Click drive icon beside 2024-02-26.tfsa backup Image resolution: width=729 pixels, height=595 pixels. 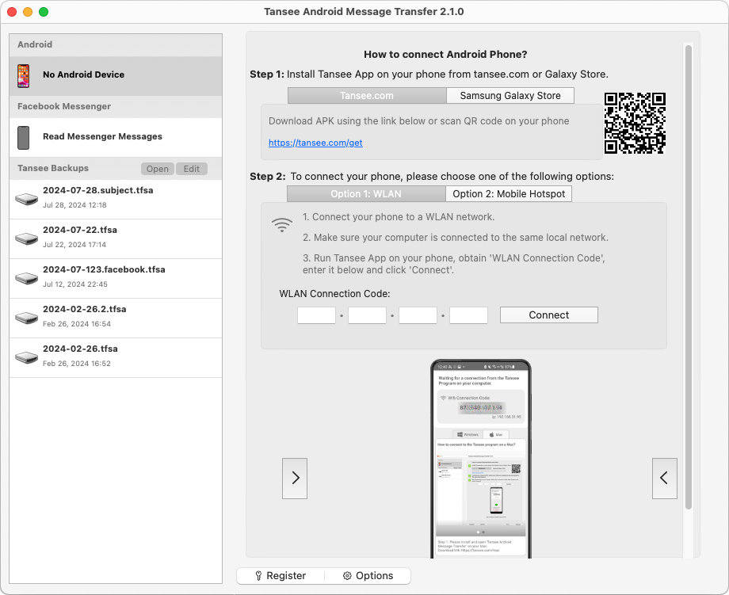[26, 357]
